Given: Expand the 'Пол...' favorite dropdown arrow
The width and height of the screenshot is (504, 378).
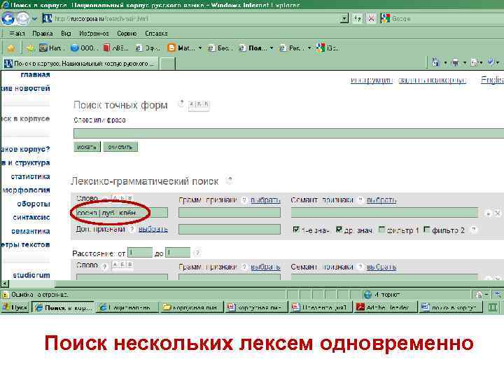Looking at the screenshot, I should pos(272,48).
